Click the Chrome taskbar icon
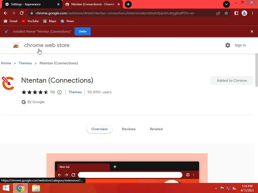 point(20,188)
